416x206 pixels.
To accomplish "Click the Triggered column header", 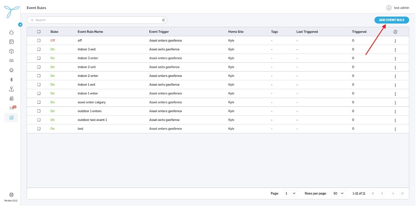I will coord(359,32).
